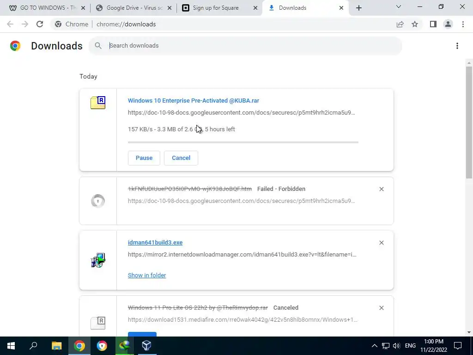This screenshot has height=355, width=473.
Task: Open the idman641build3.exe file link
Action: pyautogui.click(x=155, y=242)
